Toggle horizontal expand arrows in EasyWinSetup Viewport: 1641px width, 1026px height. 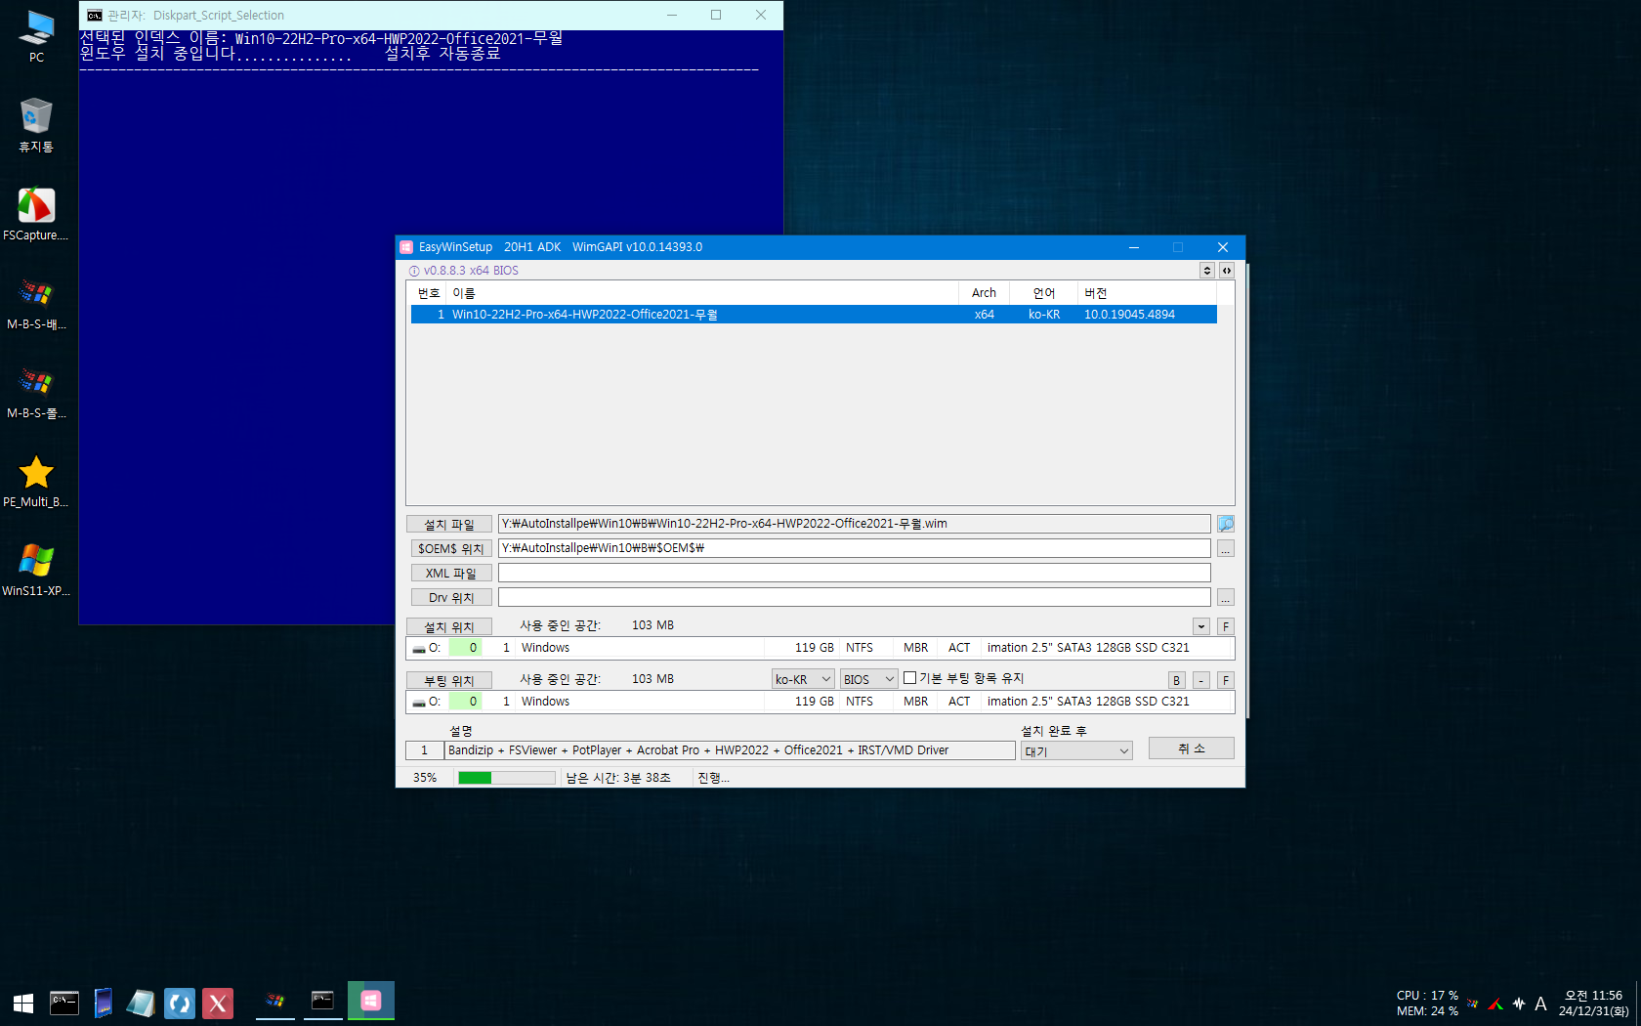coord(1227,271)
